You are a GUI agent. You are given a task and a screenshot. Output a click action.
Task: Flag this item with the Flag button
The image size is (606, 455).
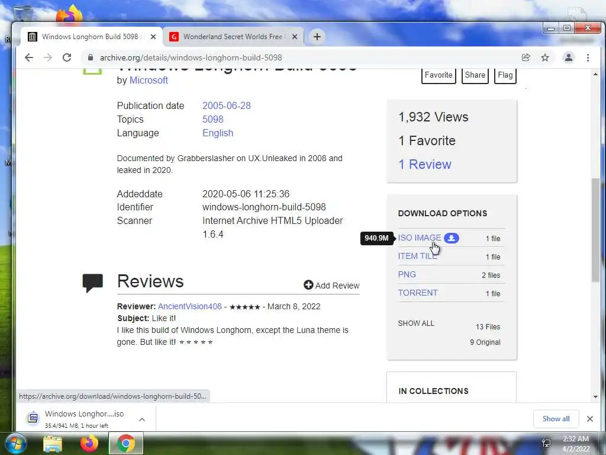tap(505, 75)
